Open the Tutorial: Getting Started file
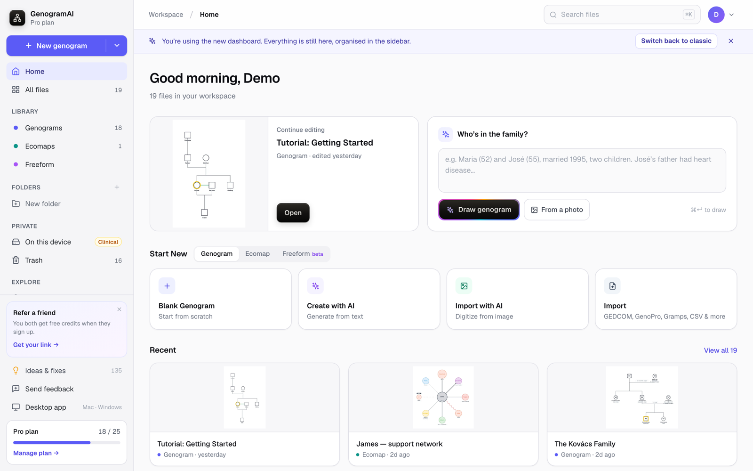The width and height of the screenshot is (753, 471). click(x=293, y=213)
